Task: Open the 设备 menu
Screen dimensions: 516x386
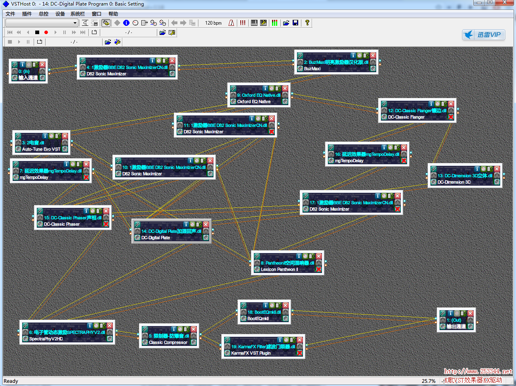Action: [60, 14]
